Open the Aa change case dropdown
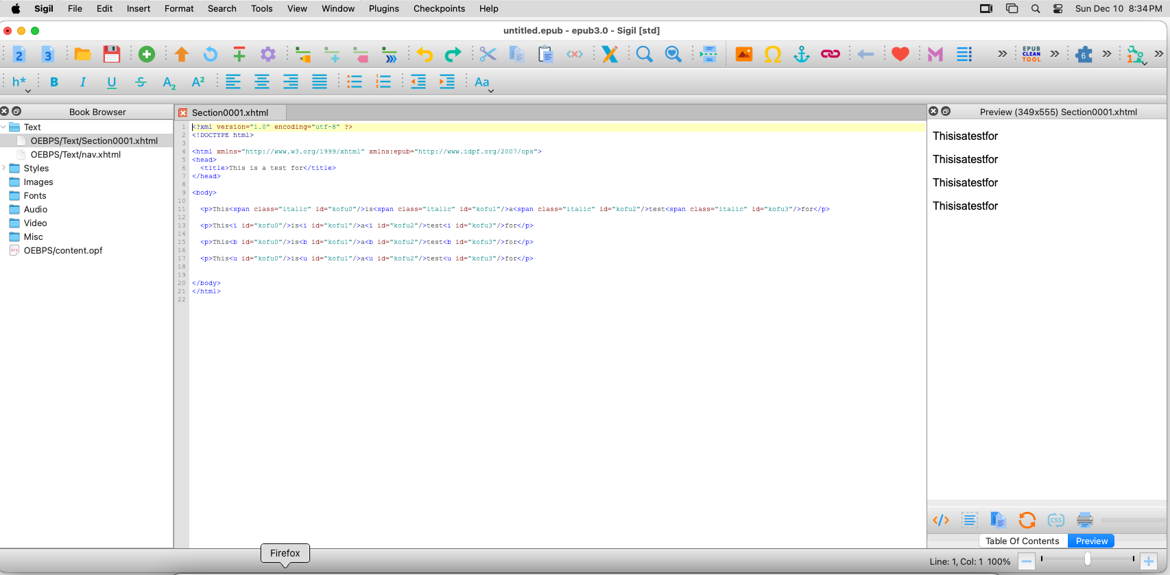The width and height of the screenshot is (1170, 575). [483, 83]
